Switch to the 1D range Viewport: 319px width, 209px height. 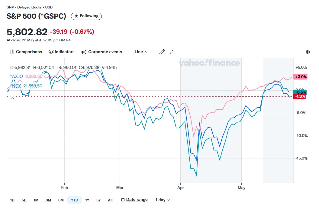click(x=12, y=200)
